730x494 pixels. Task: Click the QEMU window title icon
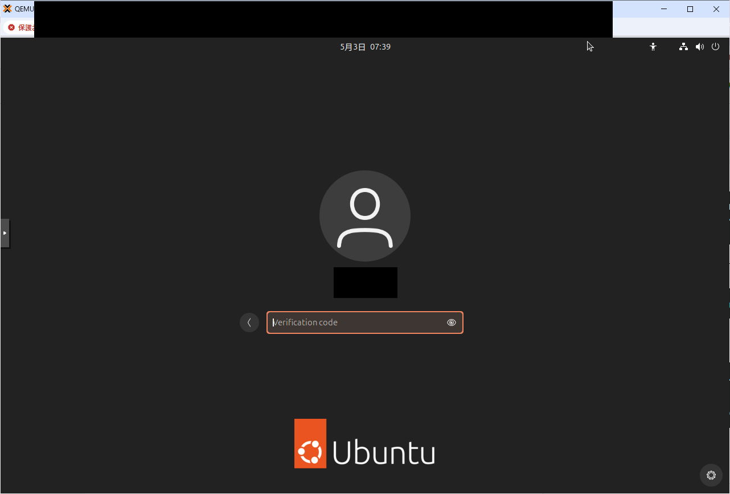click(x=7, y=9)
